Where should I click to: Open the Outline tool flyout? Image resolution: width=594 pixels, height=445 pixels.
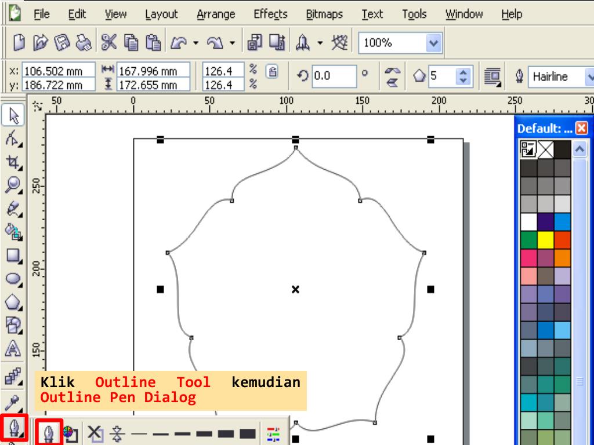tap(14, 428)
